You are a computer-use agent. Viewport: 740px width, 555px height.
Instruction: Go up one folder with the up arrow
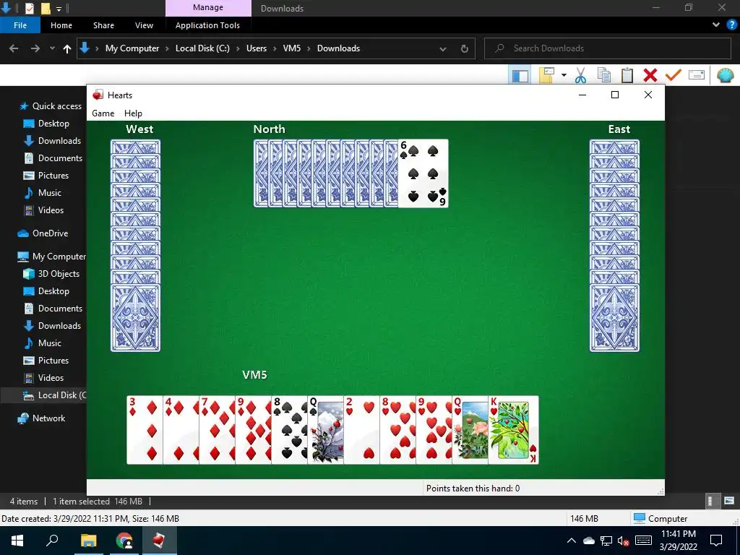(67, 48)
